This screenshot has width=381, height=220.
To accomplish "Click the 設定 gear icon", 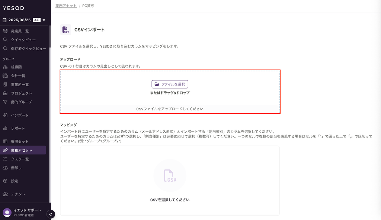I will click(x=5, y=181).
